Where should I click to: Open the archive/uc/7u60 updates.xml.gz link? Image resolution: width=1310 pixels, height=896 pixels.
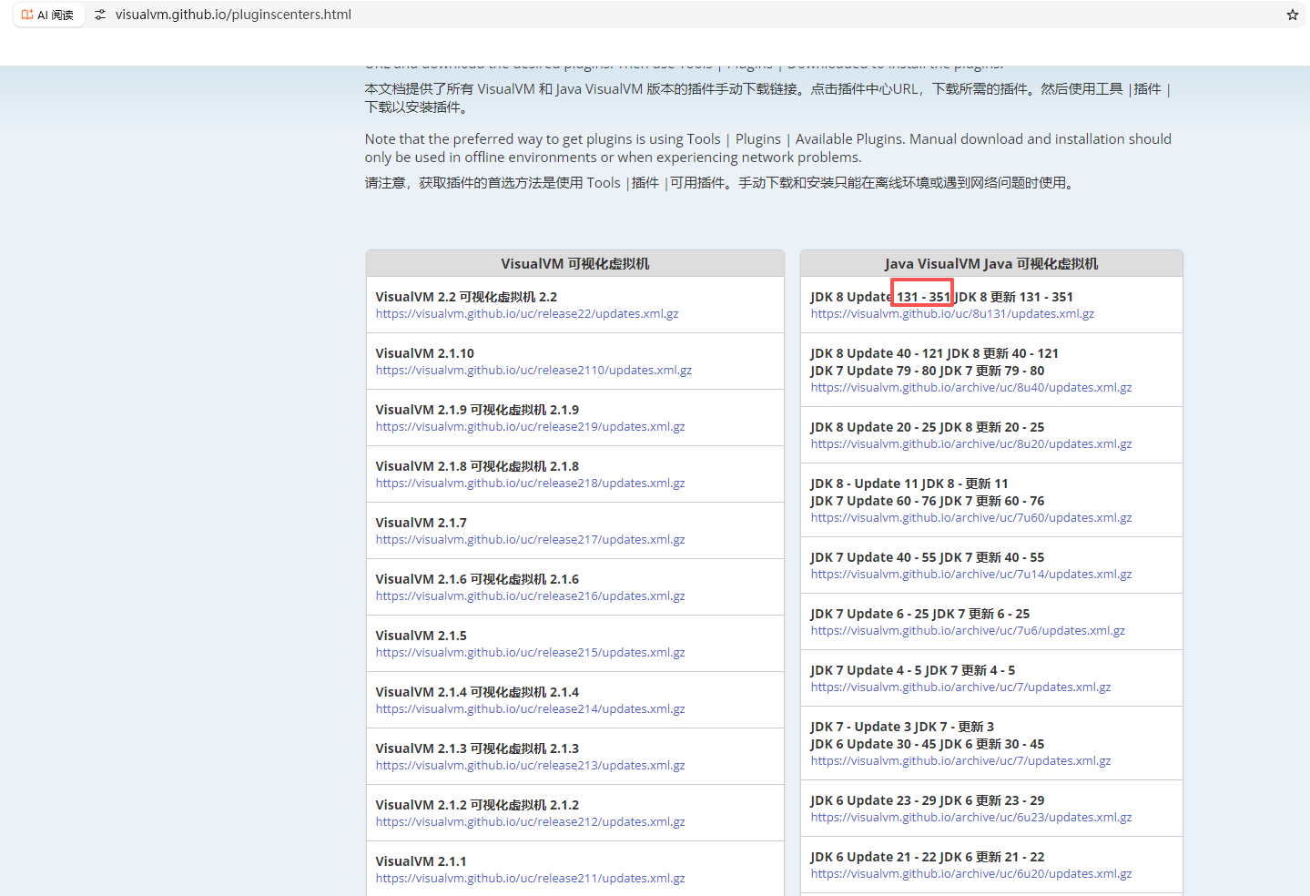(971, 518)
